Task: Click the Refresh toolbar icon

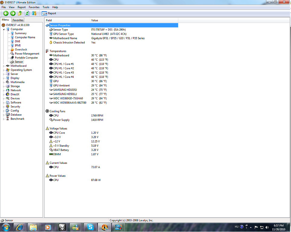Action: click(27, 13)
